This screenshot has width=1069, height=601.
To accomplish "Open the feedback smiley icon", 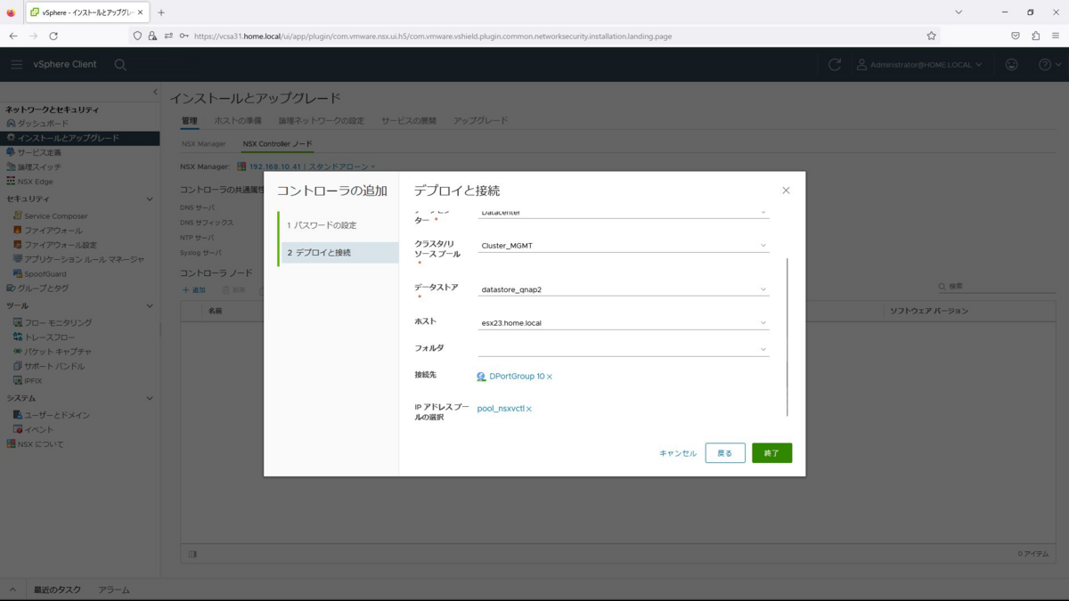I will [x=1012, y=64].
